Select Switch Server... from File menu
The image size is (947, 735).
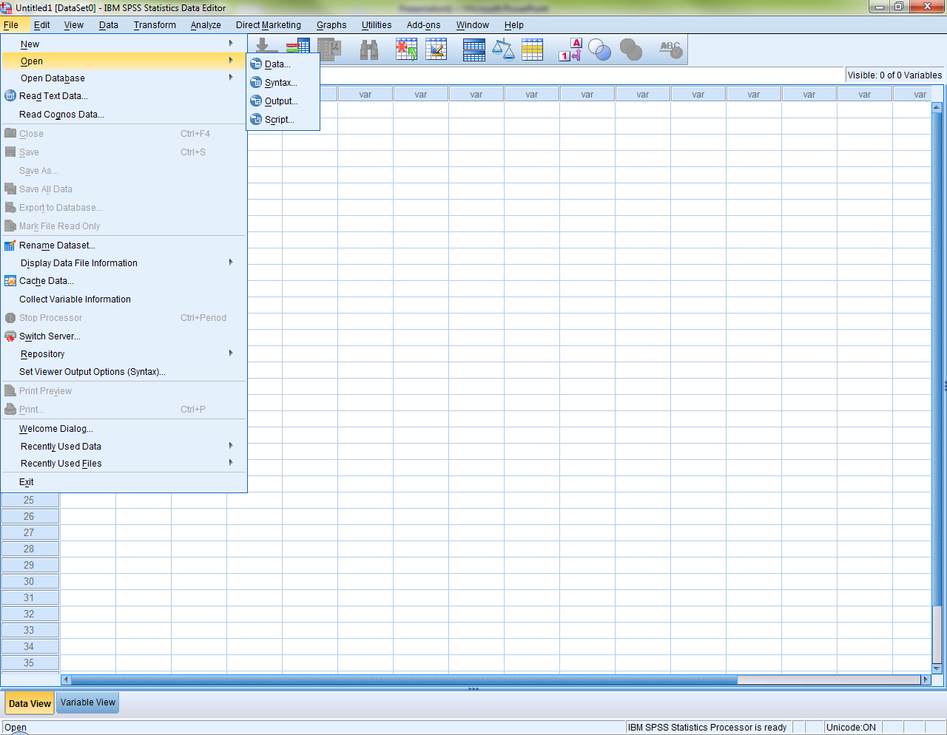(124, 336)
